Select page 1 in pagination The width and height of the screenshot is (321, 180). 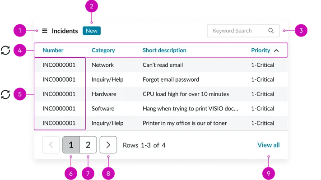(x=71, y=145)
